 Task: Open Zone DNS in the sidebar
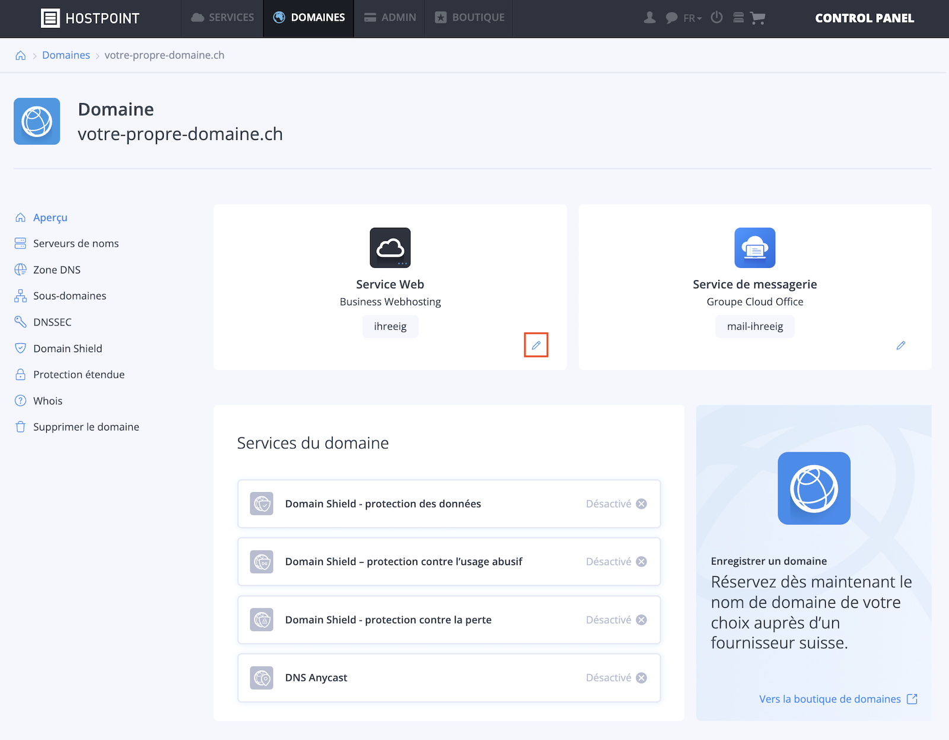point(47,270)
